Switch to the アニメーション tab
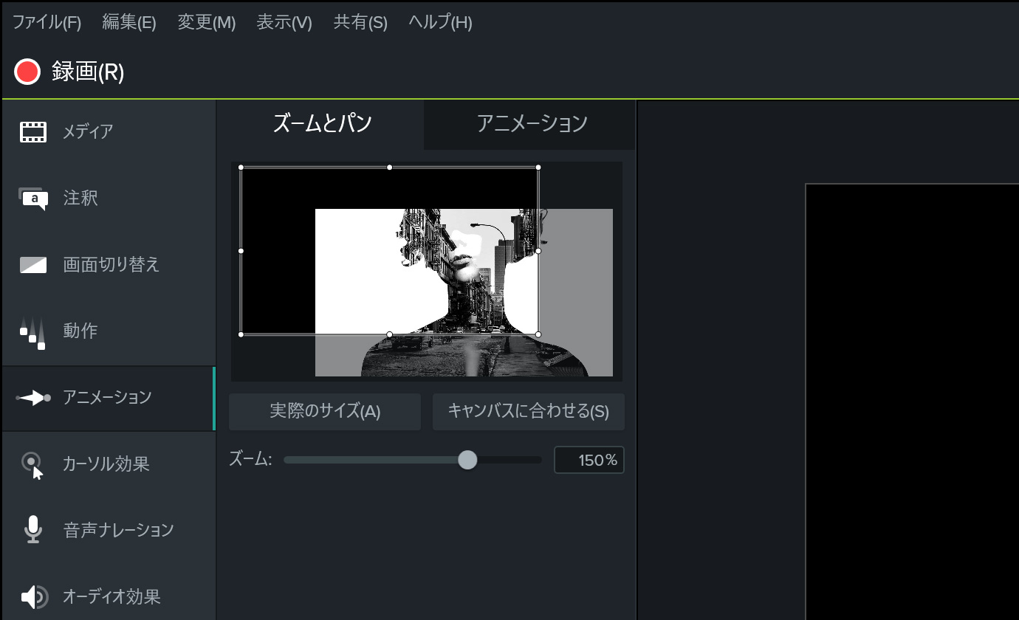The width and height of the screenshot is (1019, 620). pos(531,123)
